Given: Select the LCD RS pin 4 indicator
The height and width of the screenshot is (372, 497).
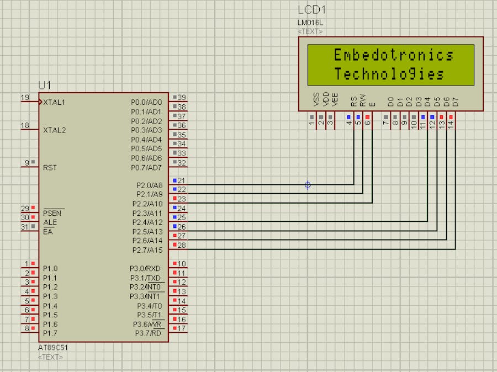Looking at the screenshot, I should click(348, 117).
